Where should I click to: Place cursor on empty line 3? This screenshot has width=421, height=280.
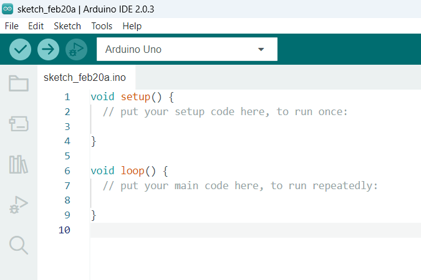pos(255,126)
